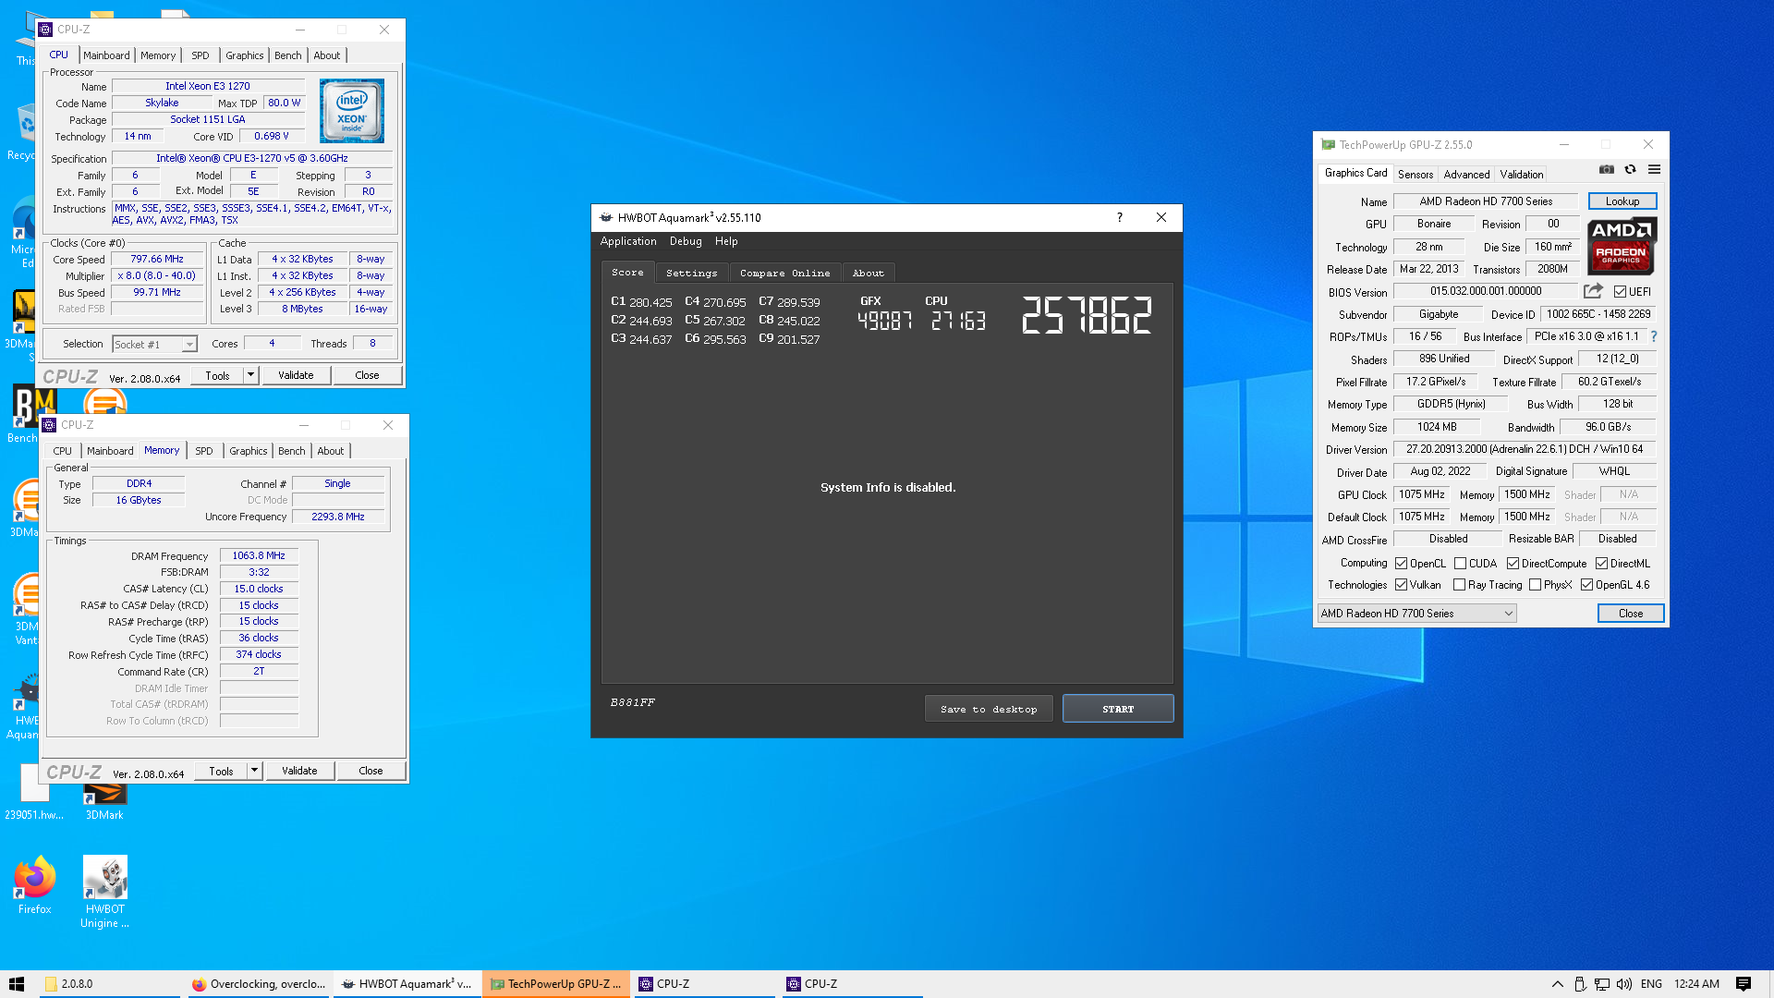Image resolution: width=1774 pixels, height=998 pixels.
Task: Open the GPU-Z hamburger menu
Action: pyautogui.click(x=1655, y=170)
